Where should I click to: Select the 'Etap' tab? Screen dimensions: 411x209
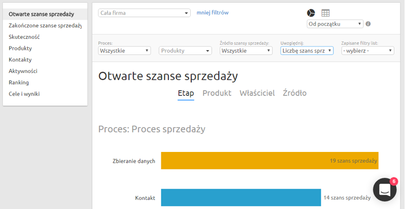(x=186, y=93)
